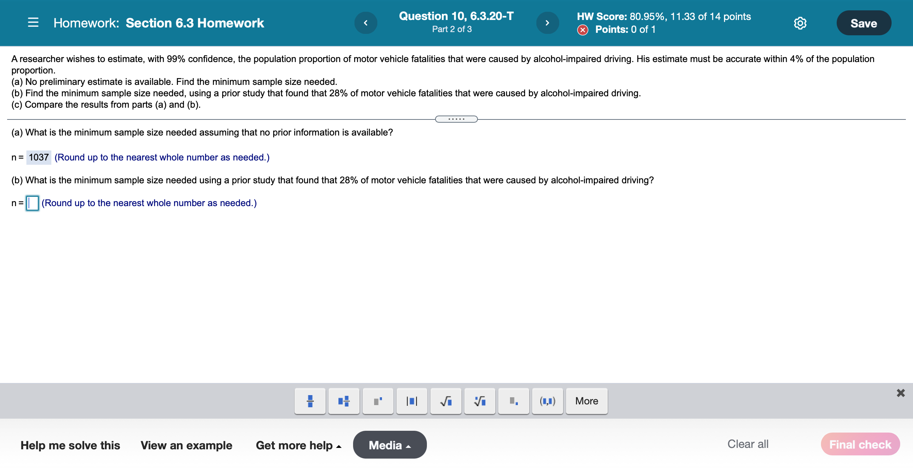Insert a square root symbol

click(445, 401)
